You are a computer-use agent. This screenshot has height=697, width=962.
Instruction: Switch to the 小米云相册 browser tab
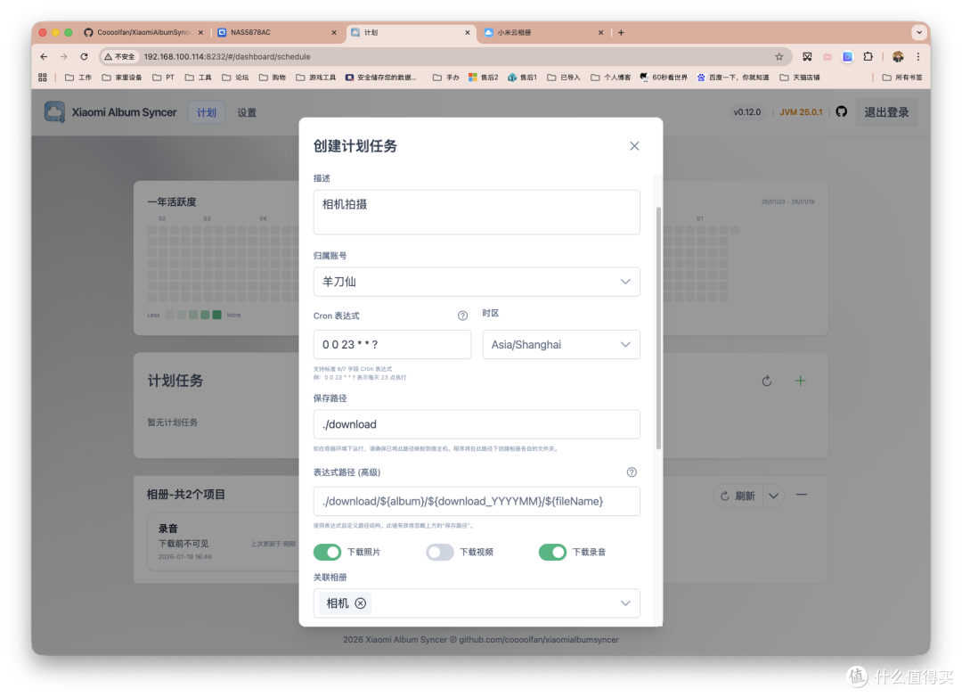(543, 33)
